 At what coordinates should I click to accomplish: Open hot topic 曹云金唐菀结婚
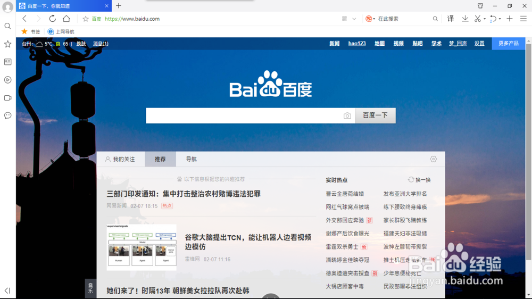(x=345, y=194)
